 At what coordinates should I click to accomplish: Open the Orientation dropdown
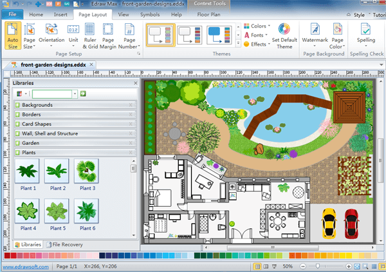click(51, 35)
